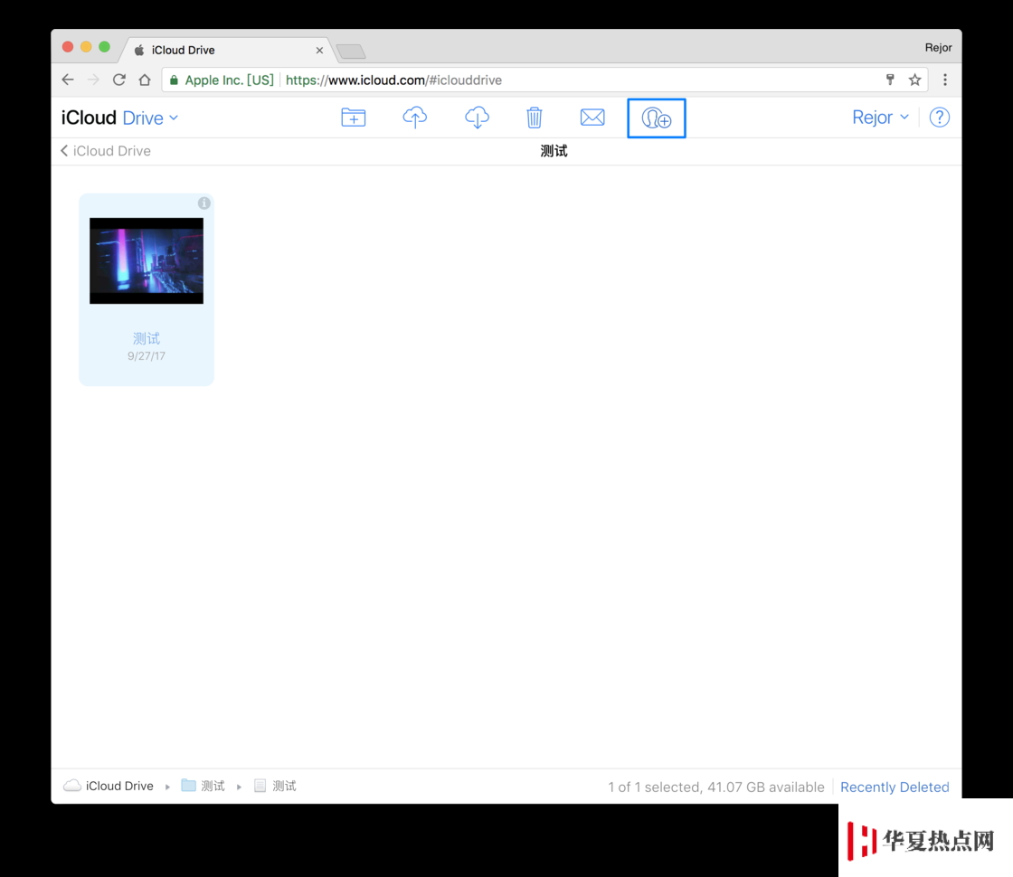Open the Rejor account menu
The width and height of the screenshot is (1013, 877).
click(881, 118)
